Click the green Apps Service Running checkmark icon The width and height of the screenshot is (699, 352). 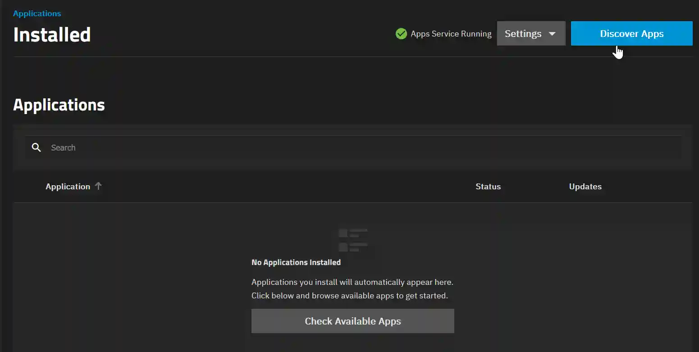point(401,33)
